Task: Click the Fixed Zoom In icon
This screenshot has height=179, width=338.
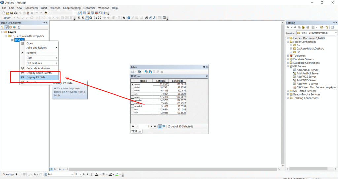Action: tap(95, 18)
